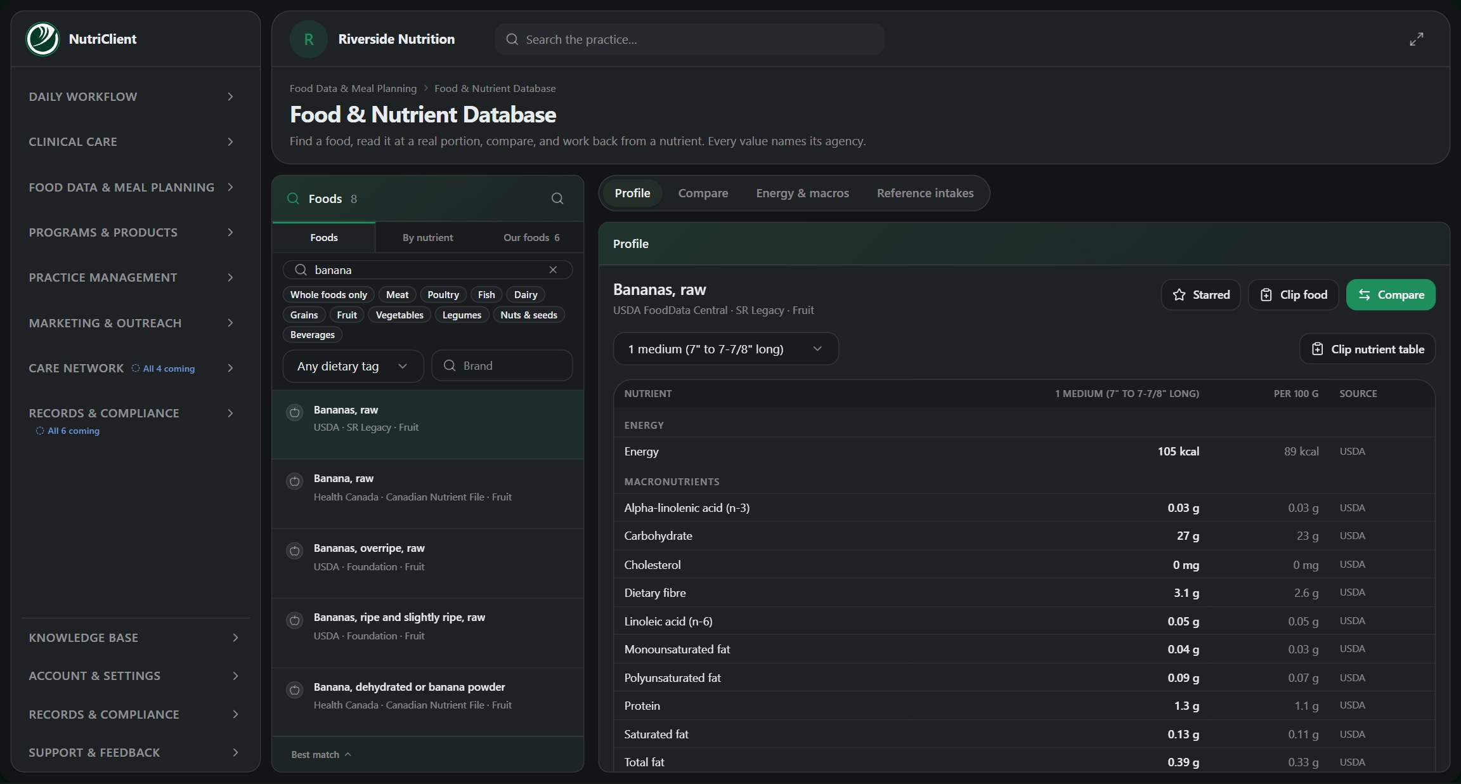
Task: Click the Search the practice field
Action: 690,39
